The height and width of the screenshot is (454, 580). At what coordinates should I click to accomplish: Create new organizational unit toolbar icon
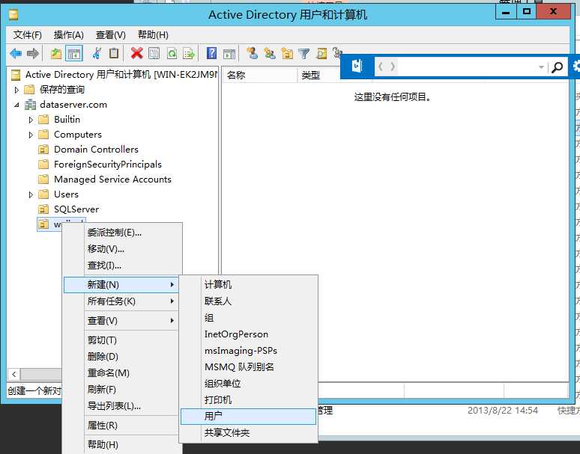(x=287, y=54)
